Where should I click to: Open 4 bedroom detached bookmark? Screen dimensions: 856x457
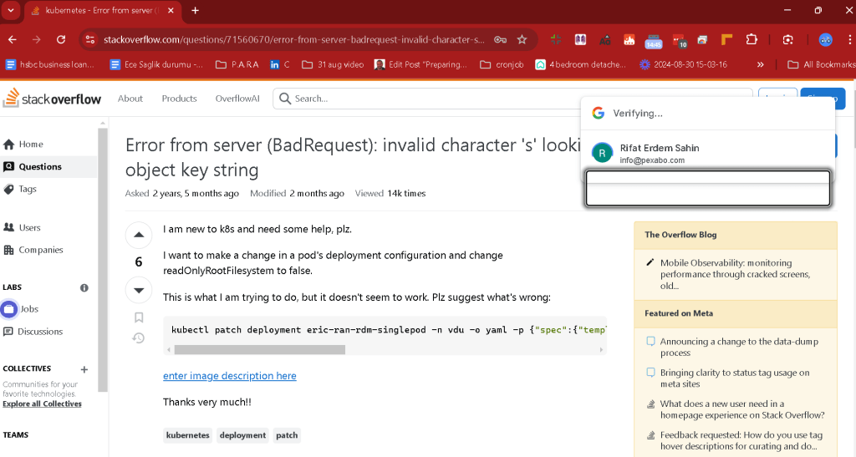tap(580, 64)
